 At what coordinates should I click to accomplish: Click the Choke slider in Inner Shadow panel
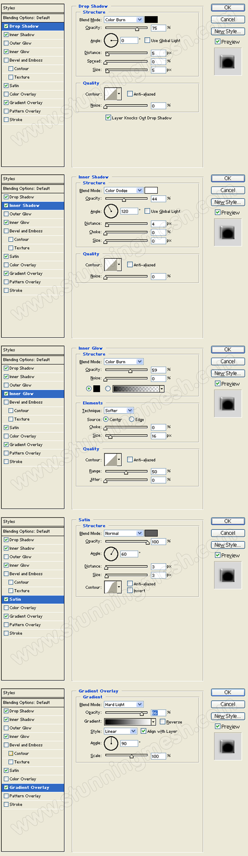tap(126, 233)
